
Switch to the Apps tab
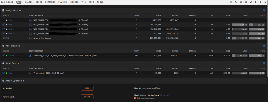[91, 2]
